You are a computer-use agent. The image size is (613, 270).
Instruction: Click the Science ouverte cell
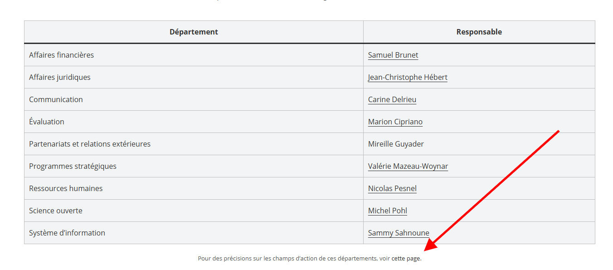coord(55,211)
